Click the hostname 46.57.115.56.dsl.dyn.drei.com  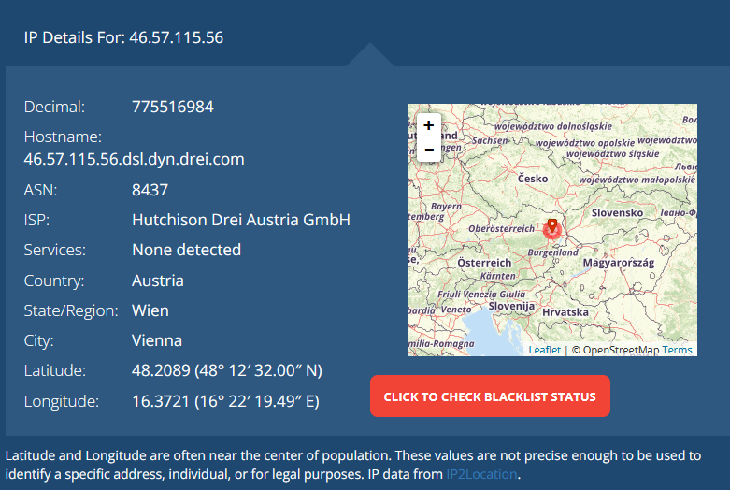tap(134, 159)
